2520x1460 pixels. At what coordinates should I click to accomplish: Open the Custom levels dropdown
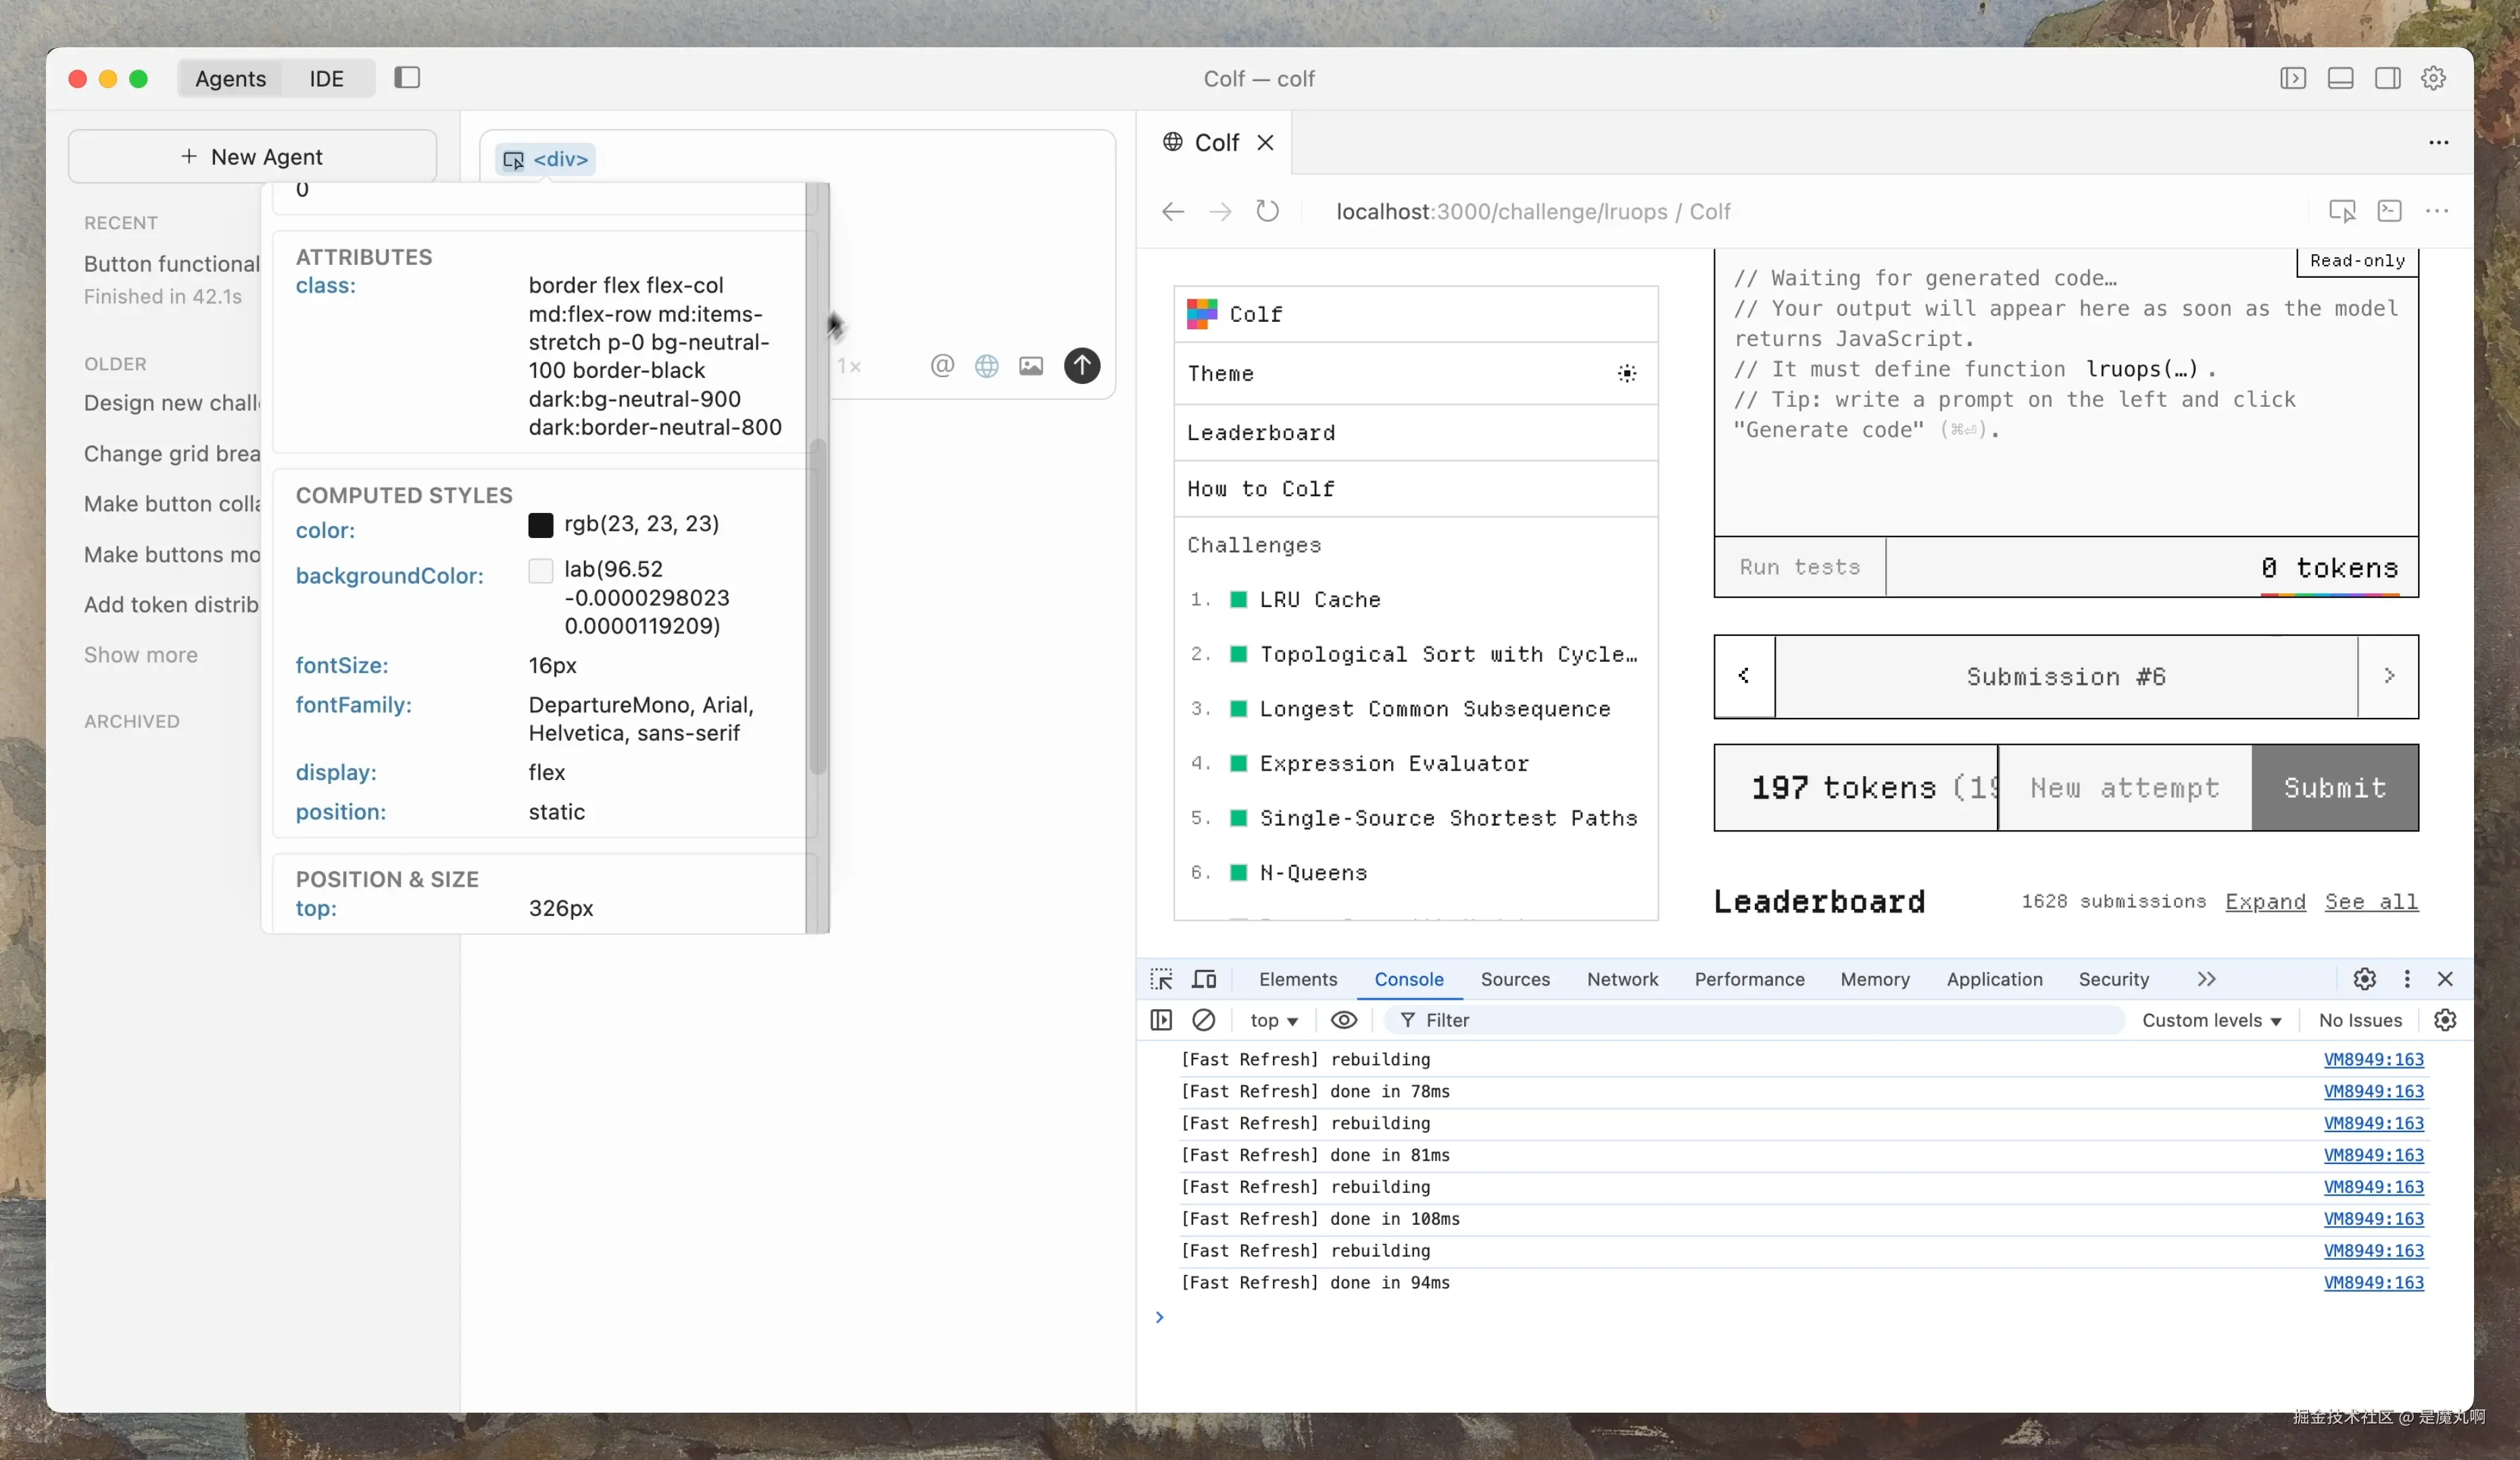(2211, 1020)
